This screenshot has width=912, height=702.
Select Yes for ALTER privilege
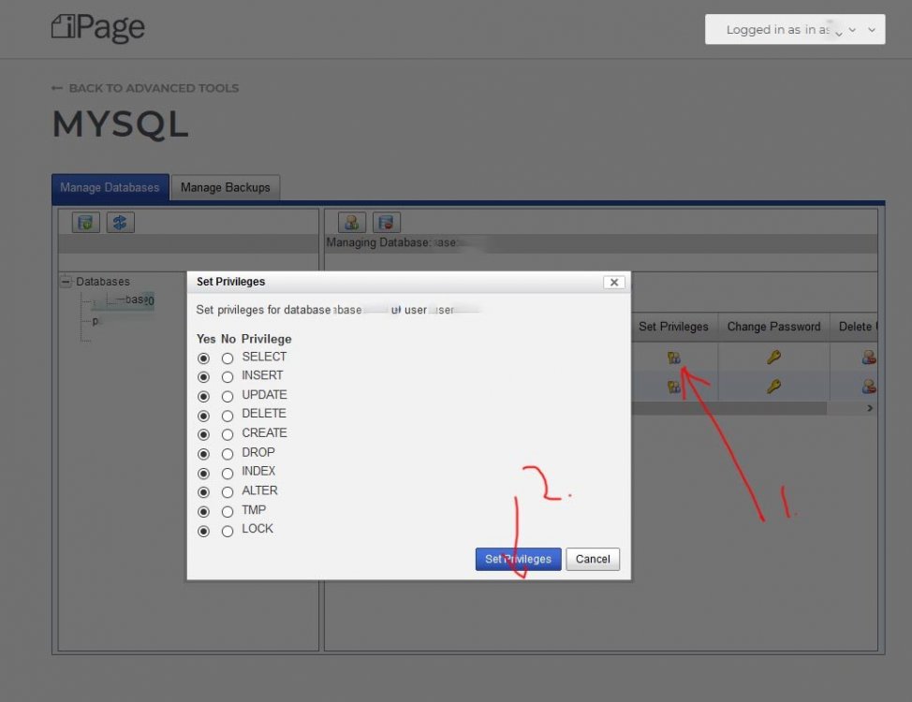(203, 492)
